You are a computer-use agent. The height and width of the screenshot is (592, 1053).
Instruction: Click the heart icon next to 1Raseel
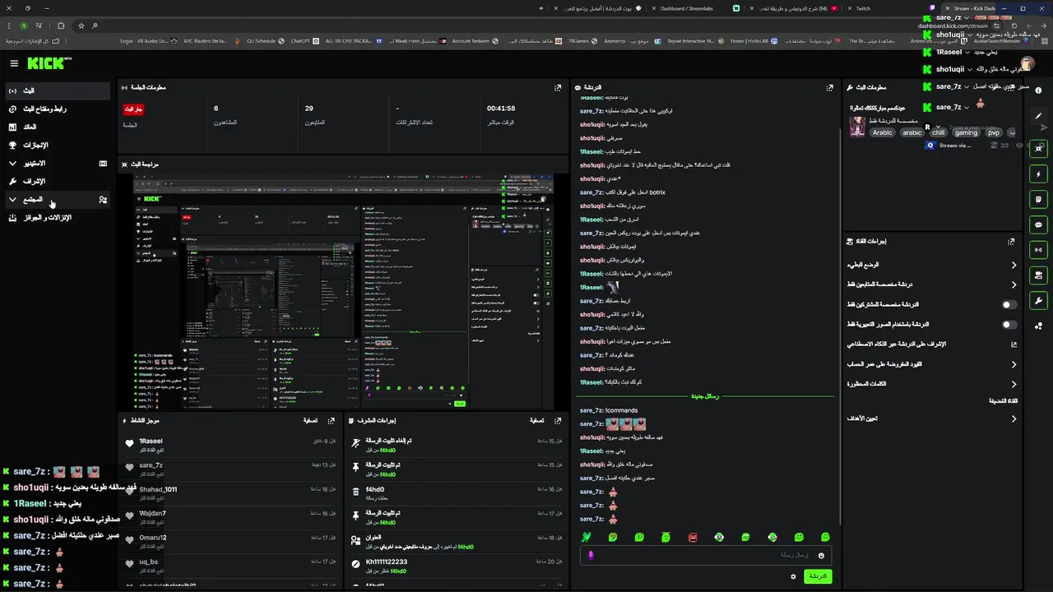pos(129,443)
